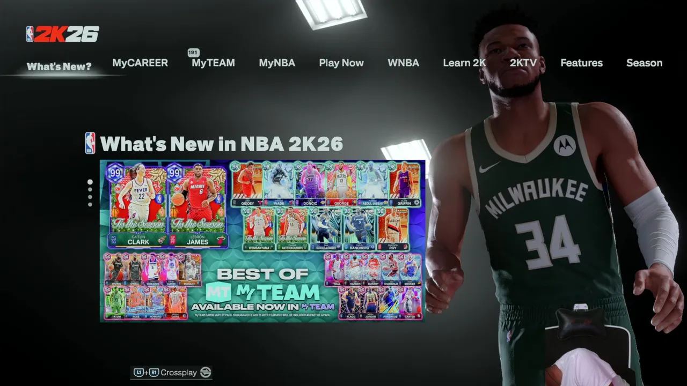687x386 pixels.
Task: Select the Season tab
Action: coord(644,63)
